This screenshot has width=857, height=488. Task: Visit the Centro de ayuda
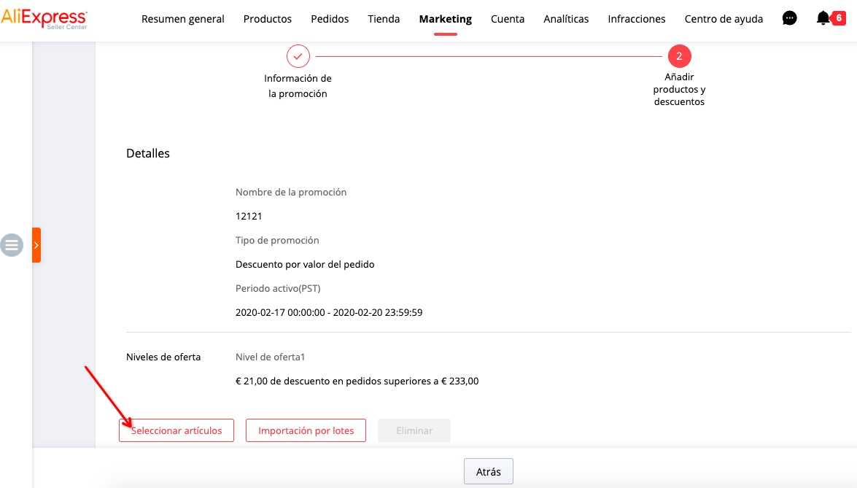724,19
